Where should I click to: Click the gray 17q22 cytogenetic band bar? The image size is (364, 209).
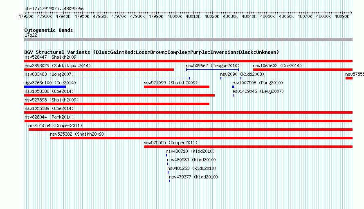point(188,40)
